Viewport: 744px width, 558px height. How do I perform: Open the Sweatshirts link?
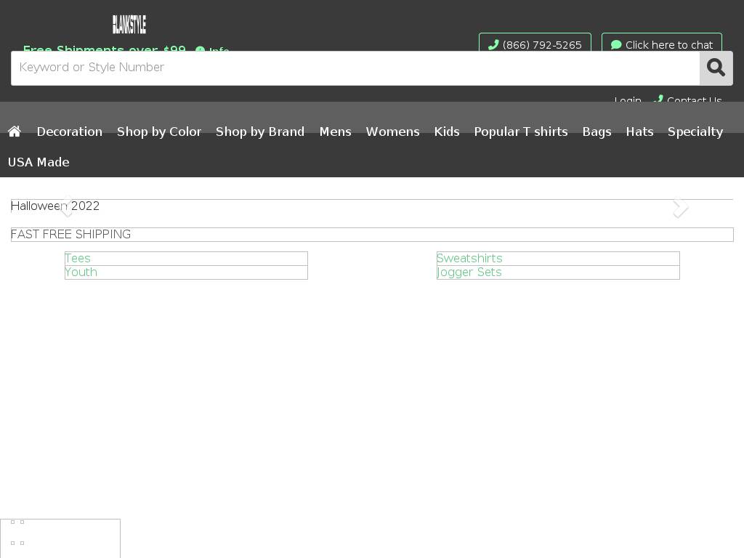[x=469, y=259]
